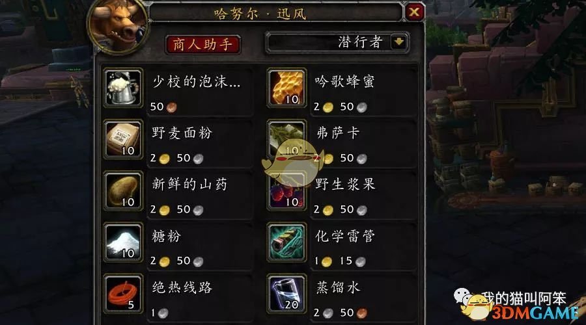Click the 野麦面粉 flour sack icon

tap(123, 139)
